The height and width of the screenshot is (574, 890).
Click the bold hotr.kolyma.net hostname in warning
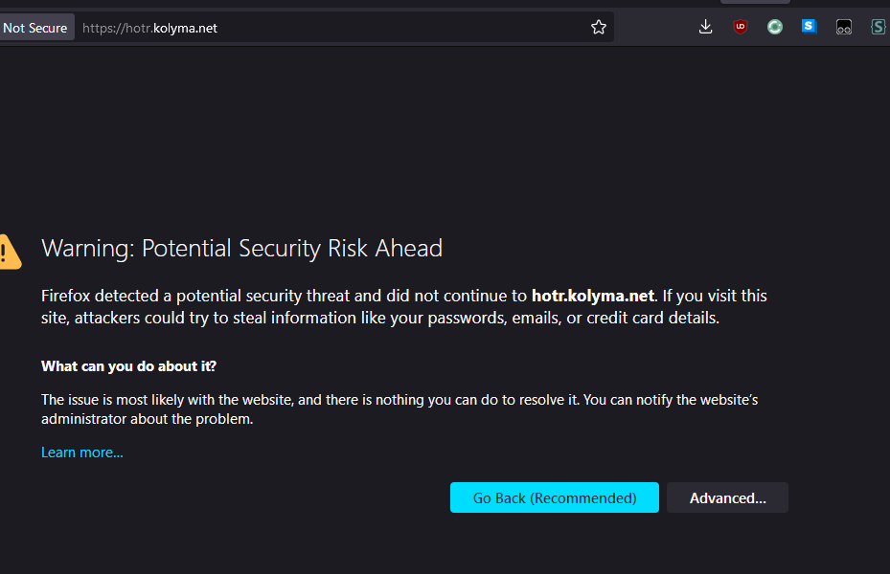click(593, 297)
